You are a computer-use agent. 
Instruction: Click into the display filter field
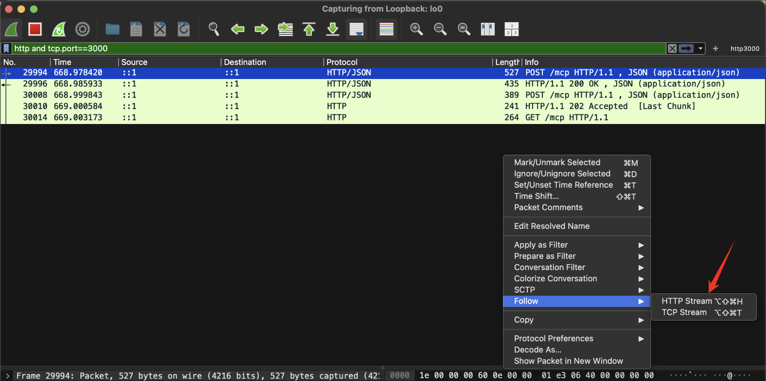point(339,49)
